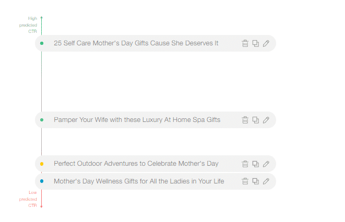
Task: Edit the "Pamper Your Wife" headline with the pencil
Action: (x=266, y=120)
